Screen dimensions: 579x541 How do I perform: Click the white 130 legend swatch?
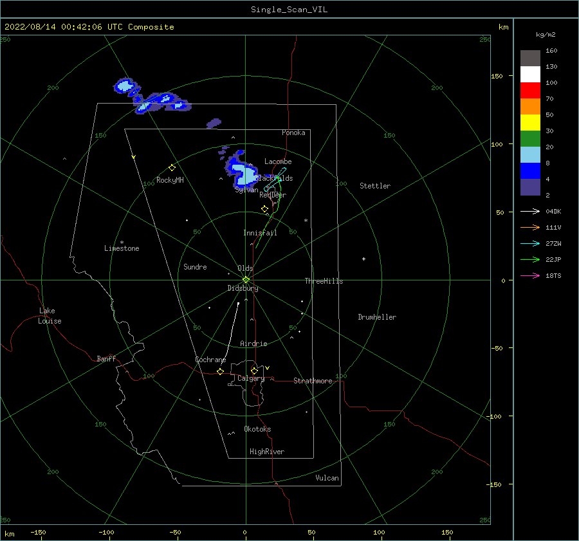tap(530, 74)
